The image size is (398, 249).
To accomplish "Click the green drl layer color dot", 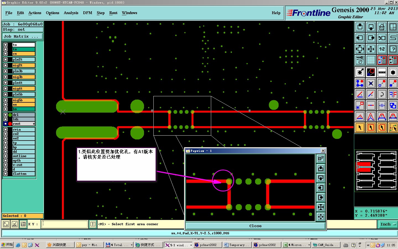I will click(10, 115).
